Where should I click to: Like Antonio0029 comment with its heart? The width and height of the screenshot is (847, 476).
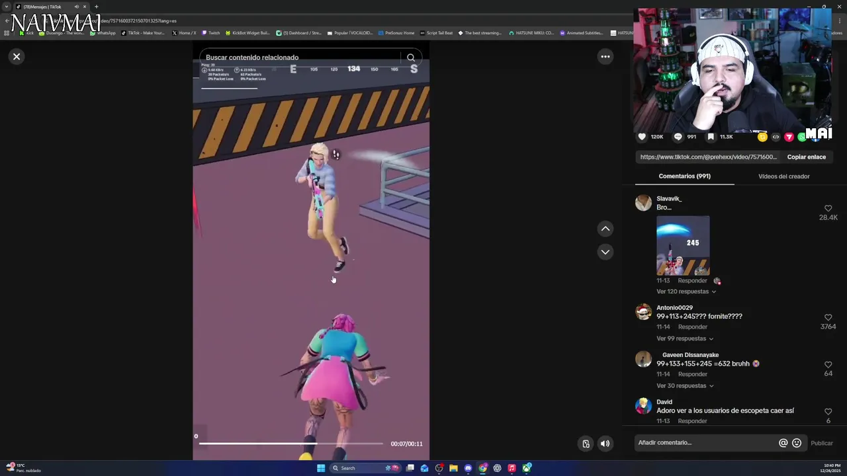click(x=828, y=317)
